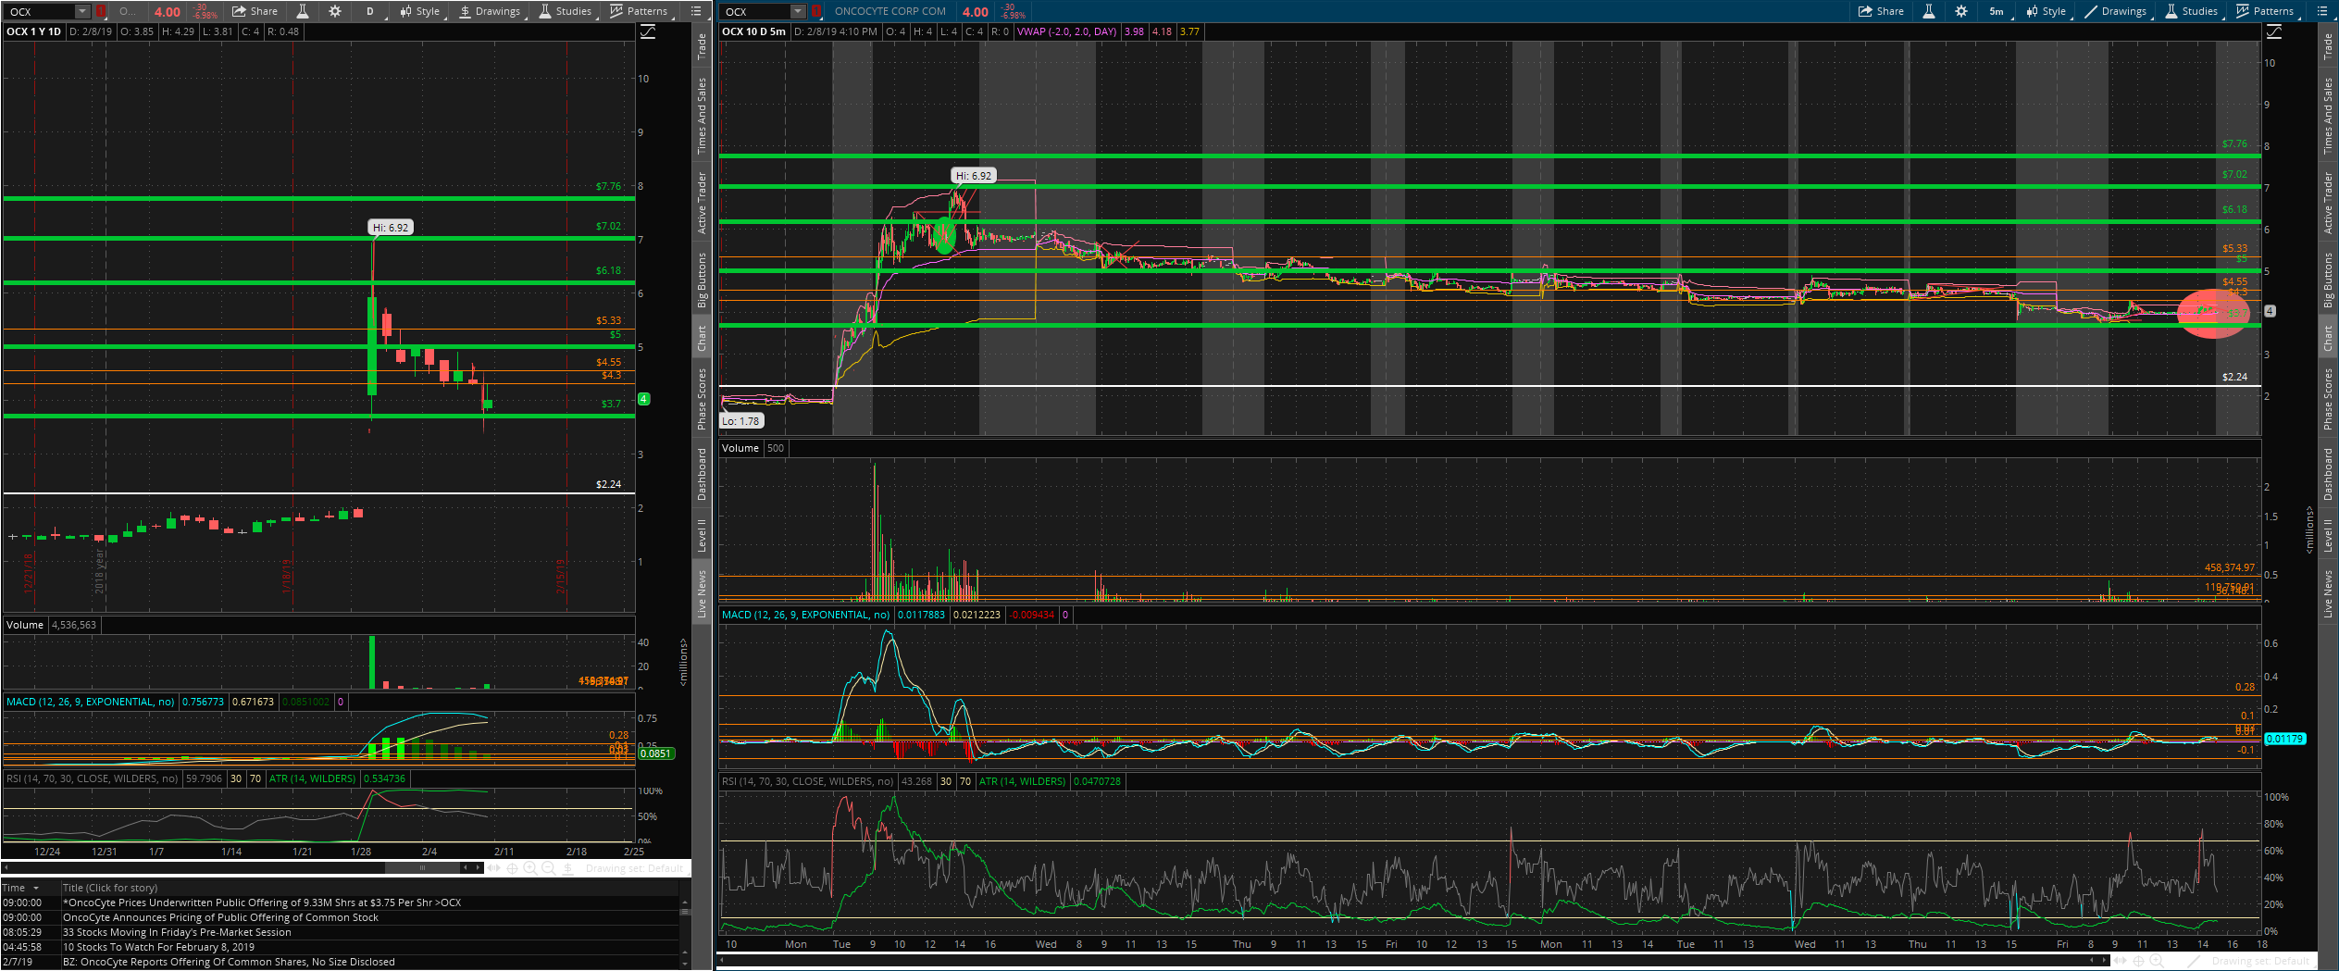
Task: Toggle the price-scale curve icon on right chart
Action: [2274, 31]
